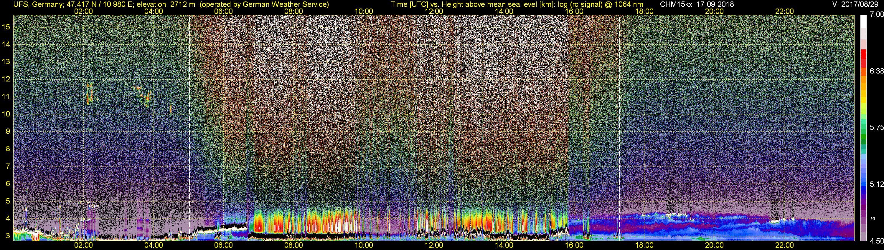This screenshot has height=250, width=884.
Task: Click the vertical signal color scale bar
Action: pos(863,128)
